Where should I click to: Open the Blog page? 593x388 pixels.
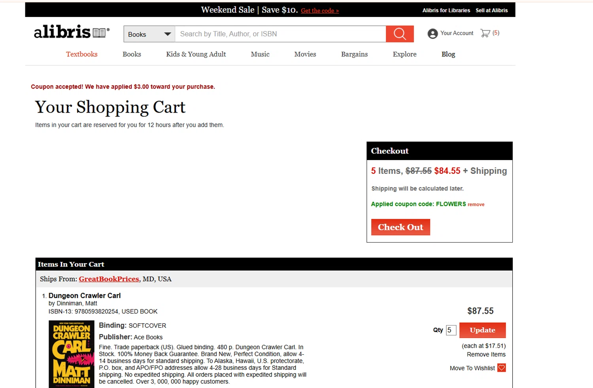click(x=448, y=54)
